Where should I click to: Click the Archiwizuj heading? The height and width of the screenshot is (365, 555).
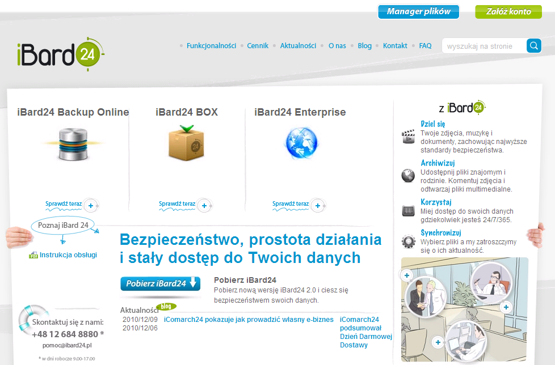tap(438, 163)
